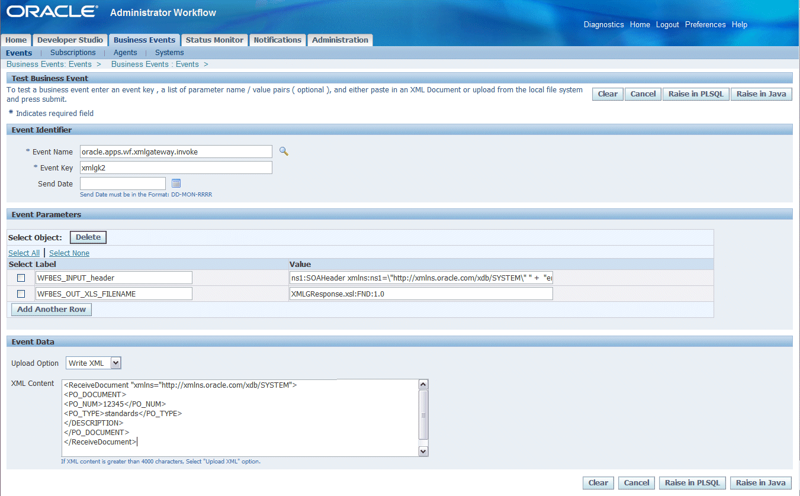Screen dimensions: 800x496
Task: Click the XML Content scrollbar down arrow
Action: click(x=423, y=451)
